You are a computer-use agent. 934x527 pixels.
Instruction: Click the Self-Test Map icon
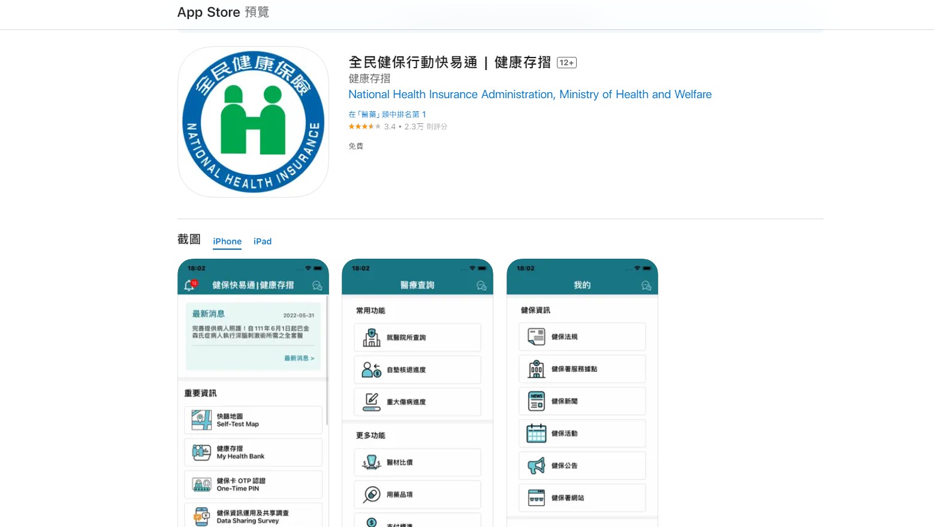coord(201,420)
